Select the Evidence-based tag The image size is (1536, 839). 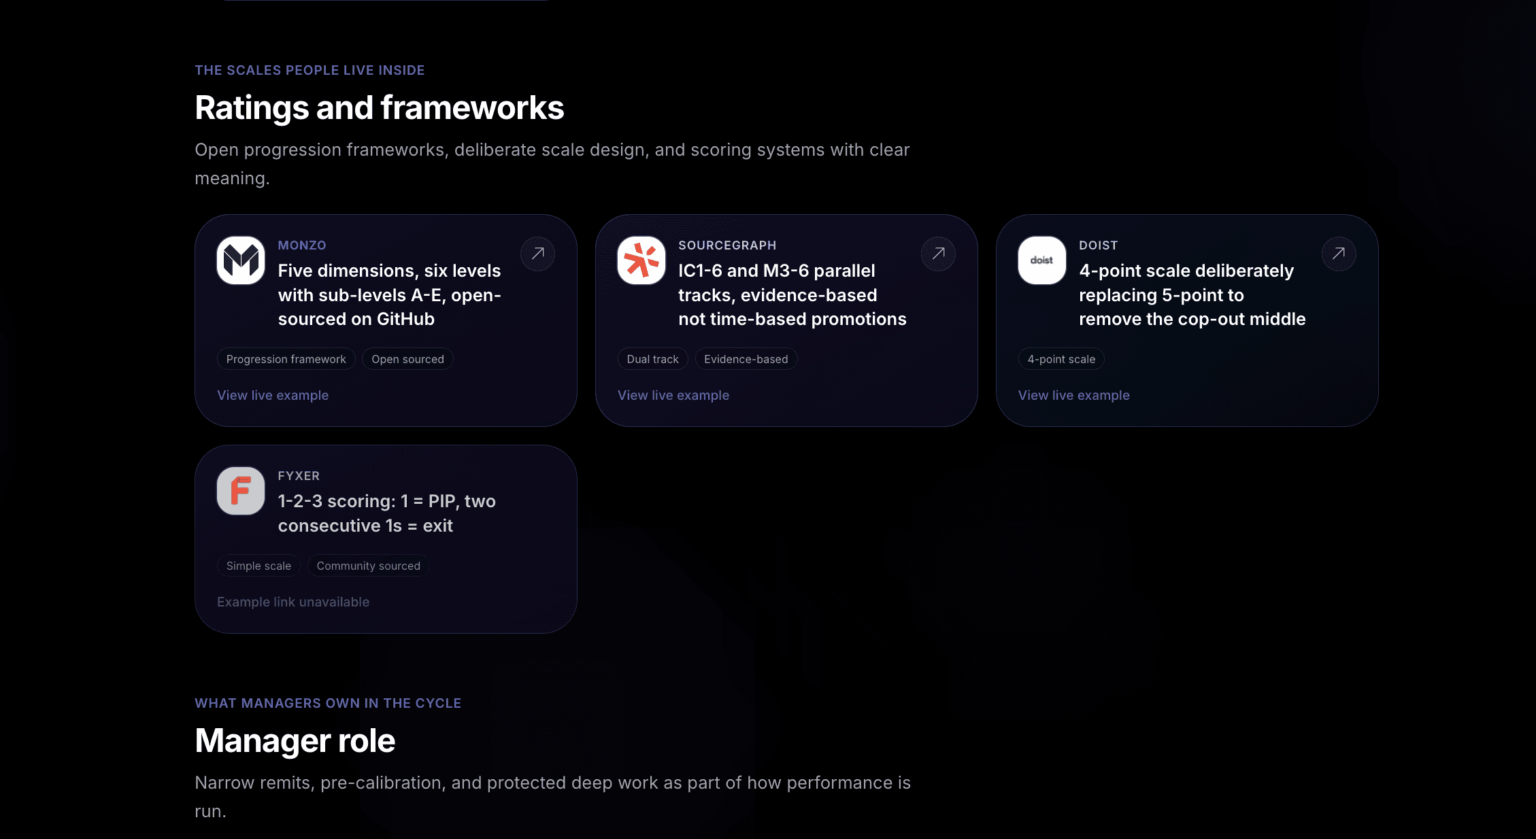746,359
